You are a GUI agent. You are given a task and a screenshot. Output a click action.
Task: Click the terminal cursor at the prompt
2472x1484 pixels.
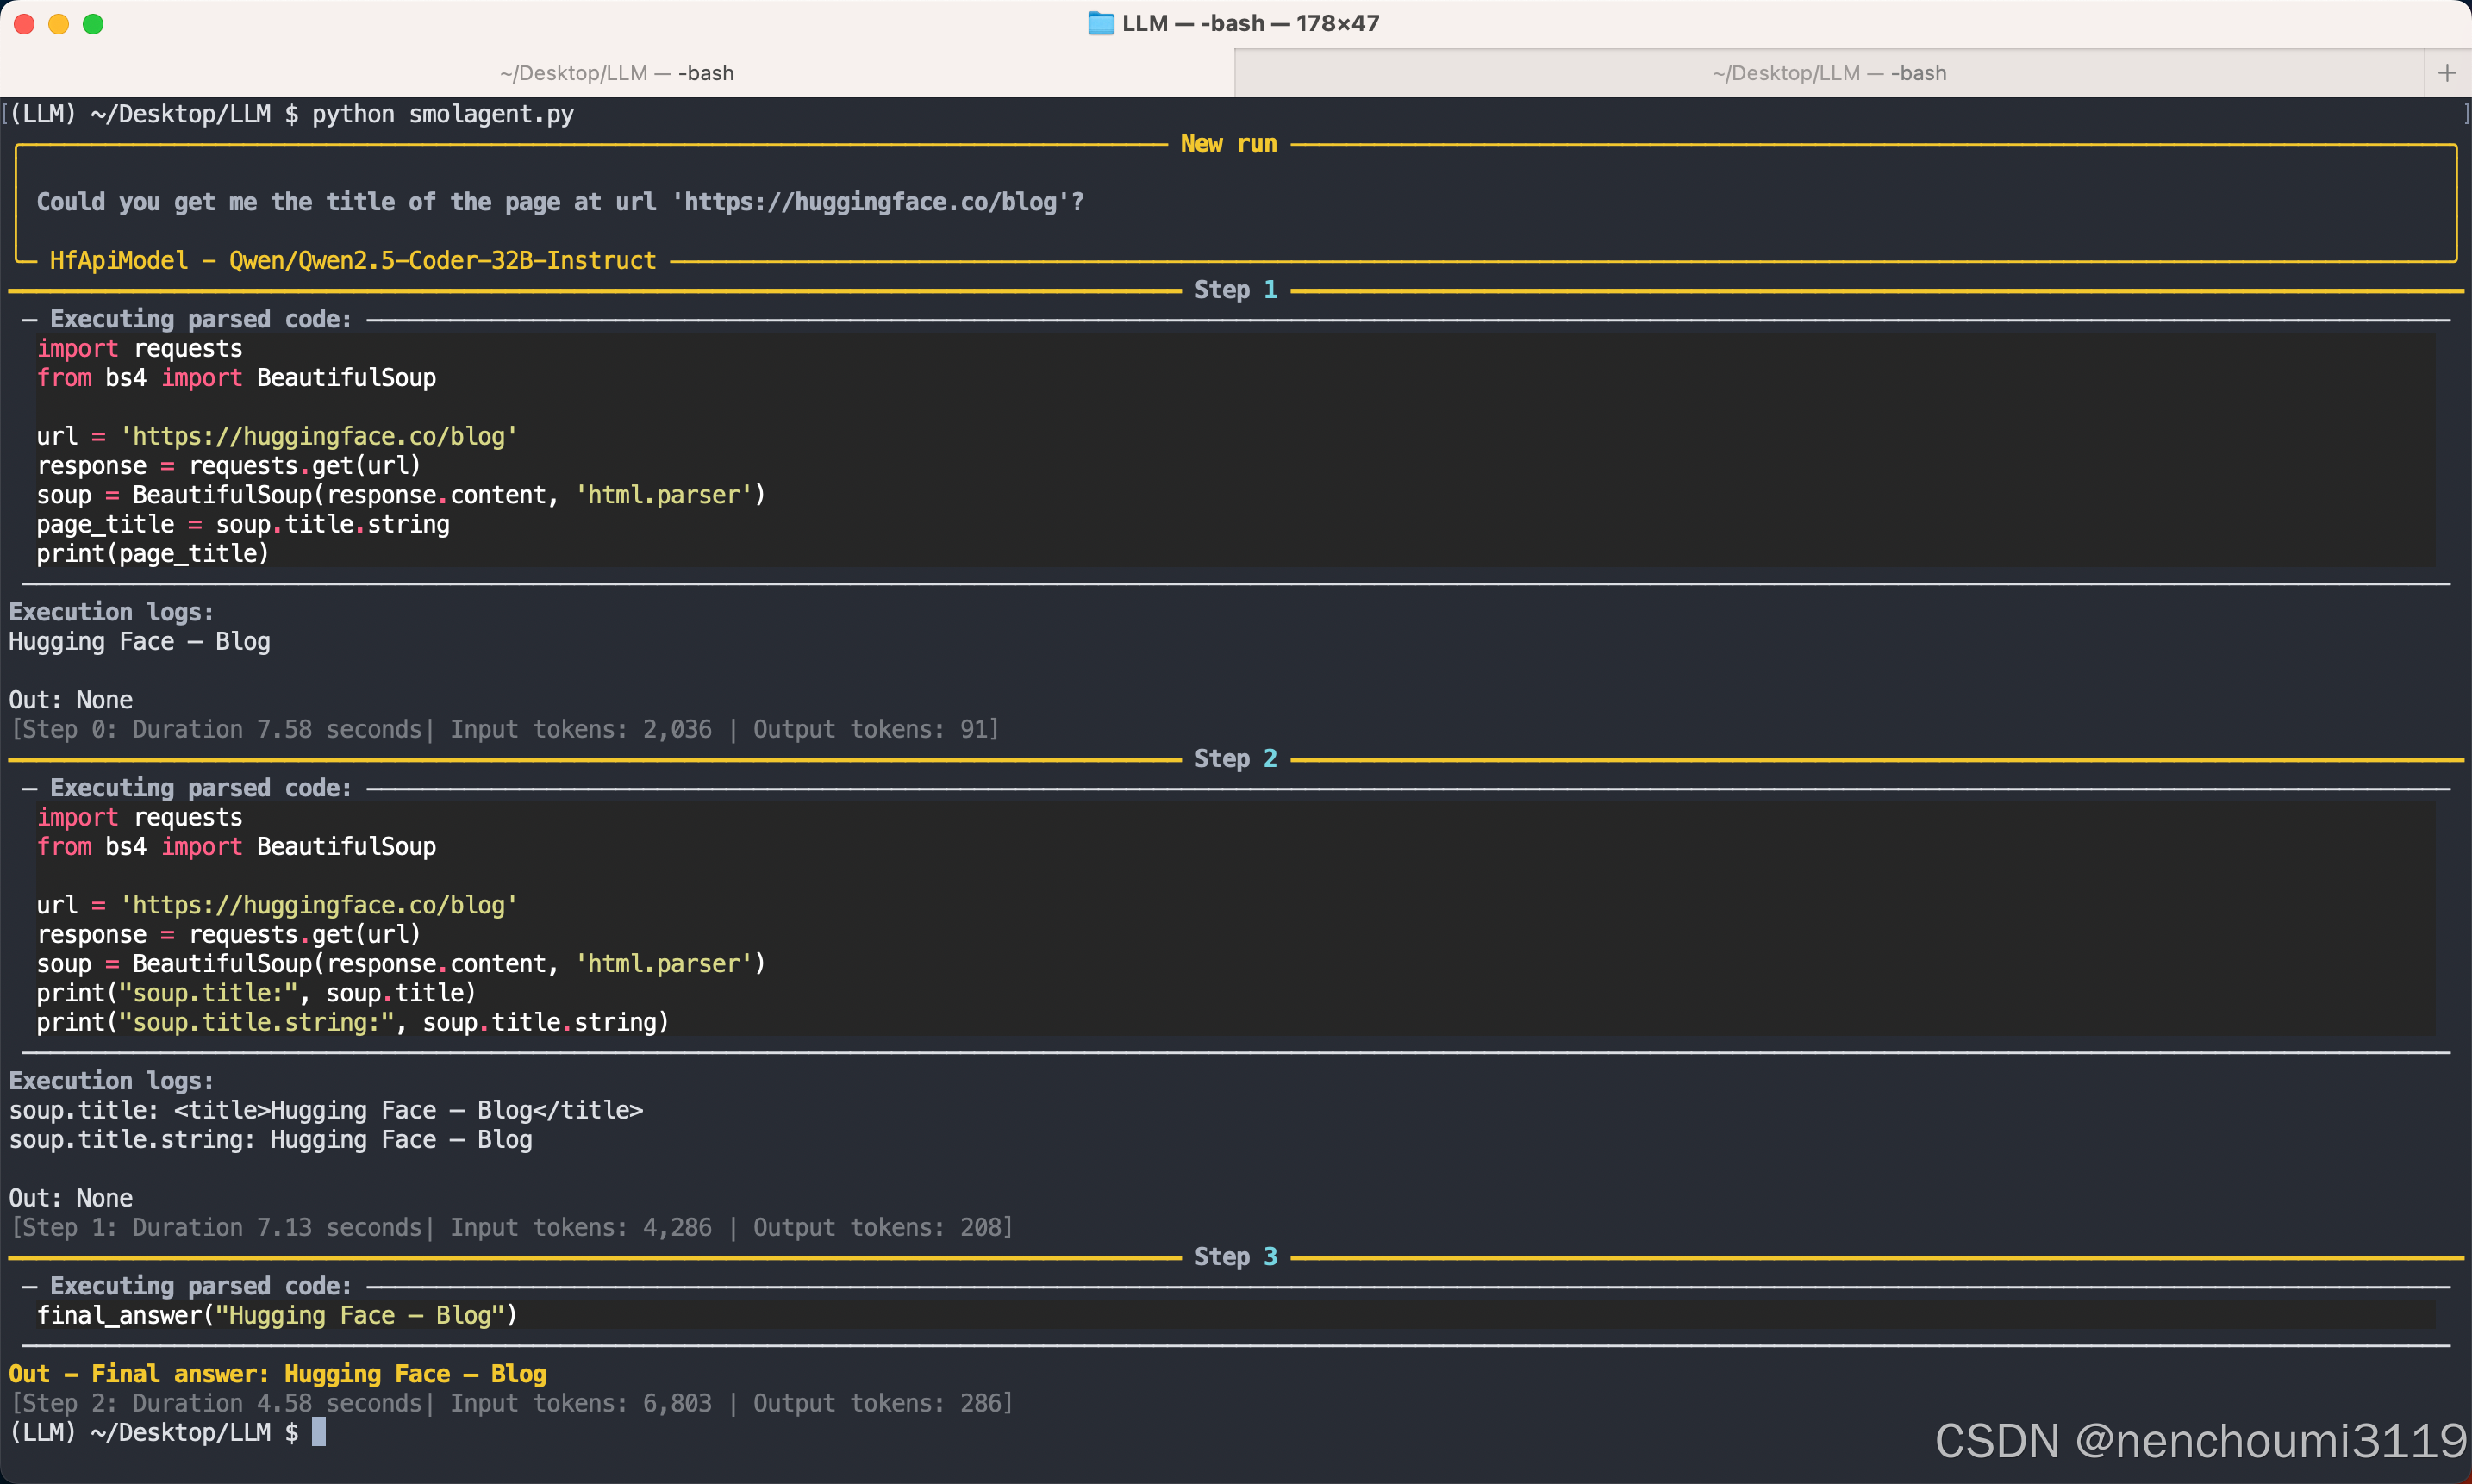click(318, 1431)
